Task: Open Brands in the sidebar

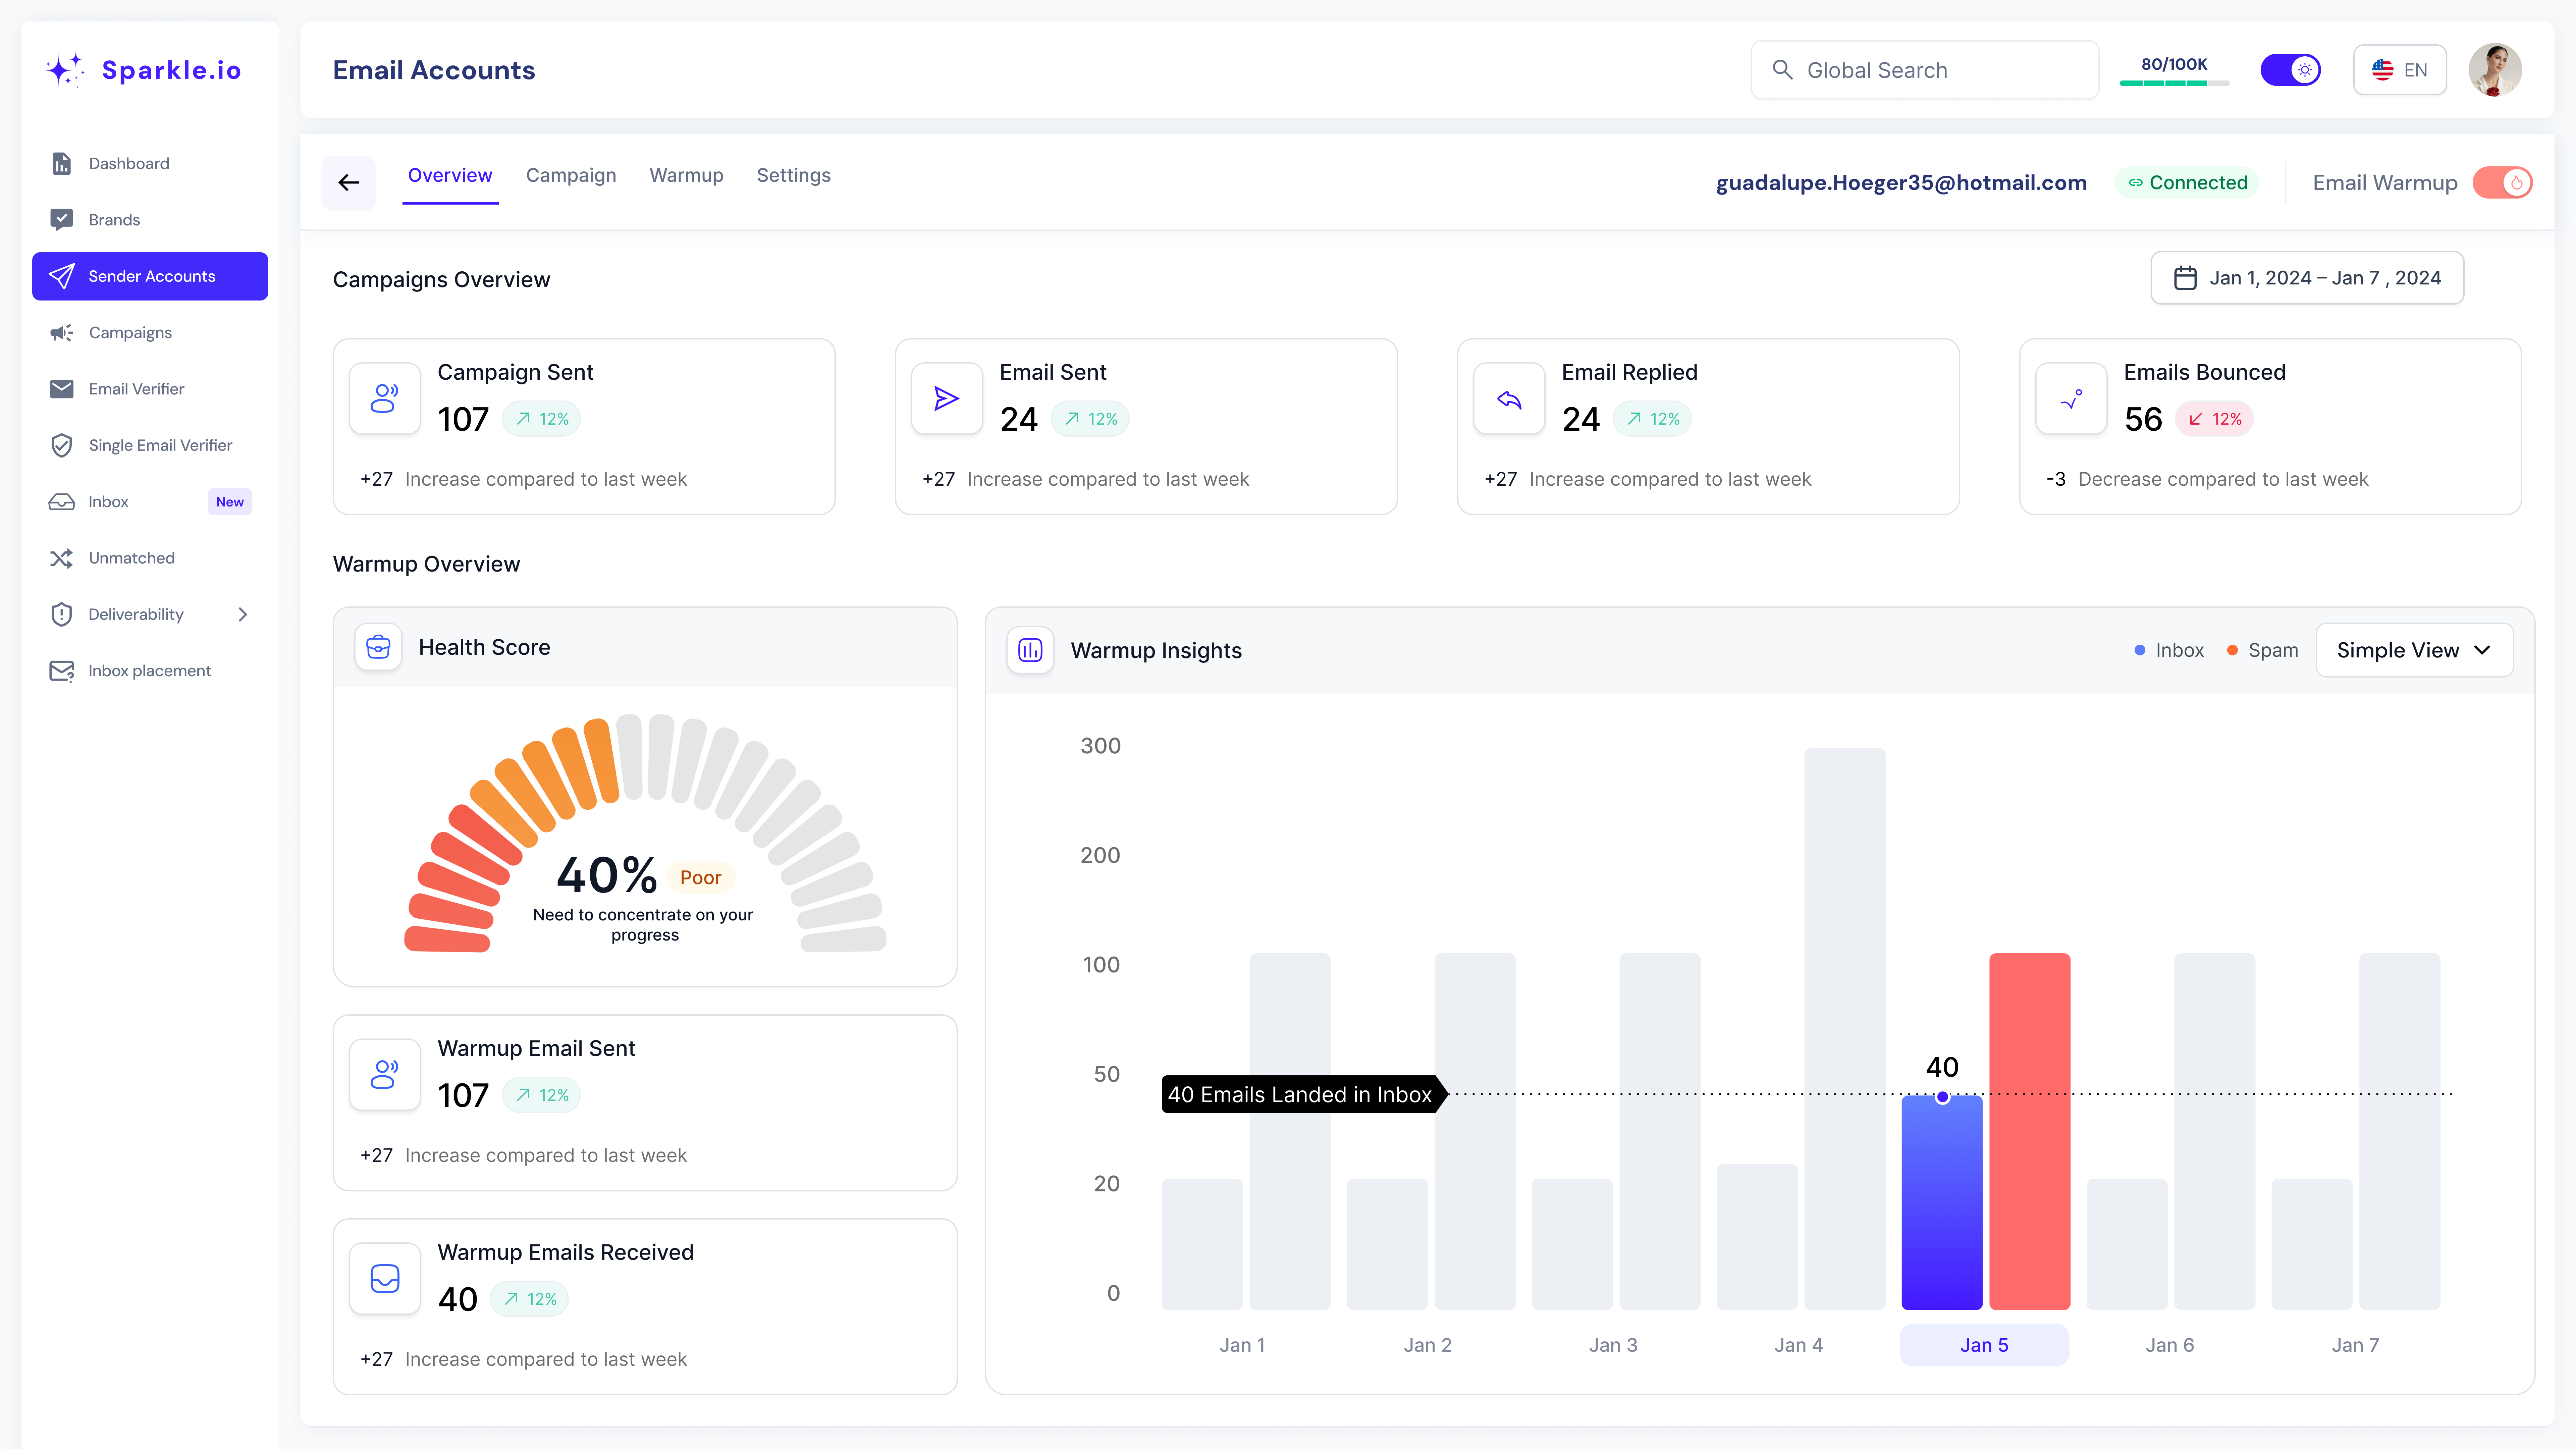Action: 114,219
